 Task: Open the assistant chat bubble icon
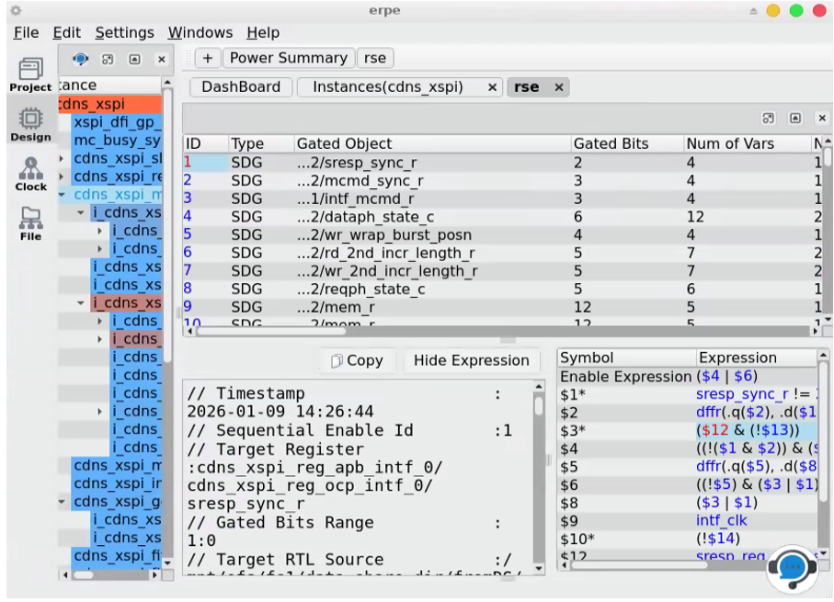point(791,567)
